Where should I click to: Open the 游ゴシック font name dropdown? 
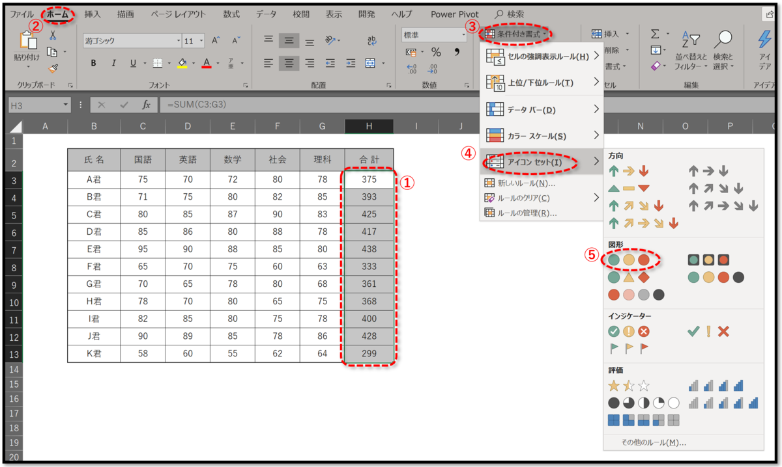coord(130,40)
